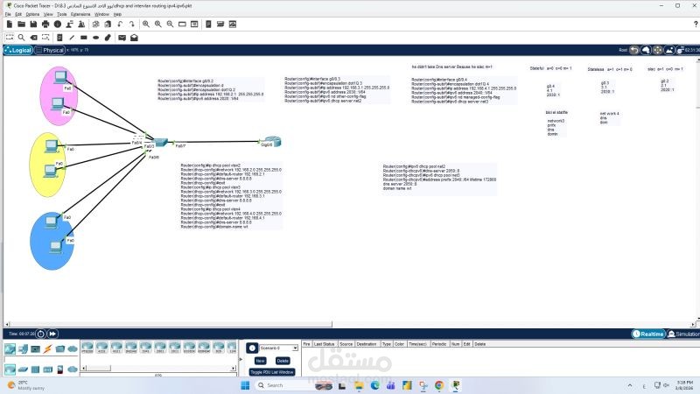Open Microsoft Edge from taskbar
The height and width of the screenshot is (394, 700).
click(374, 385)
